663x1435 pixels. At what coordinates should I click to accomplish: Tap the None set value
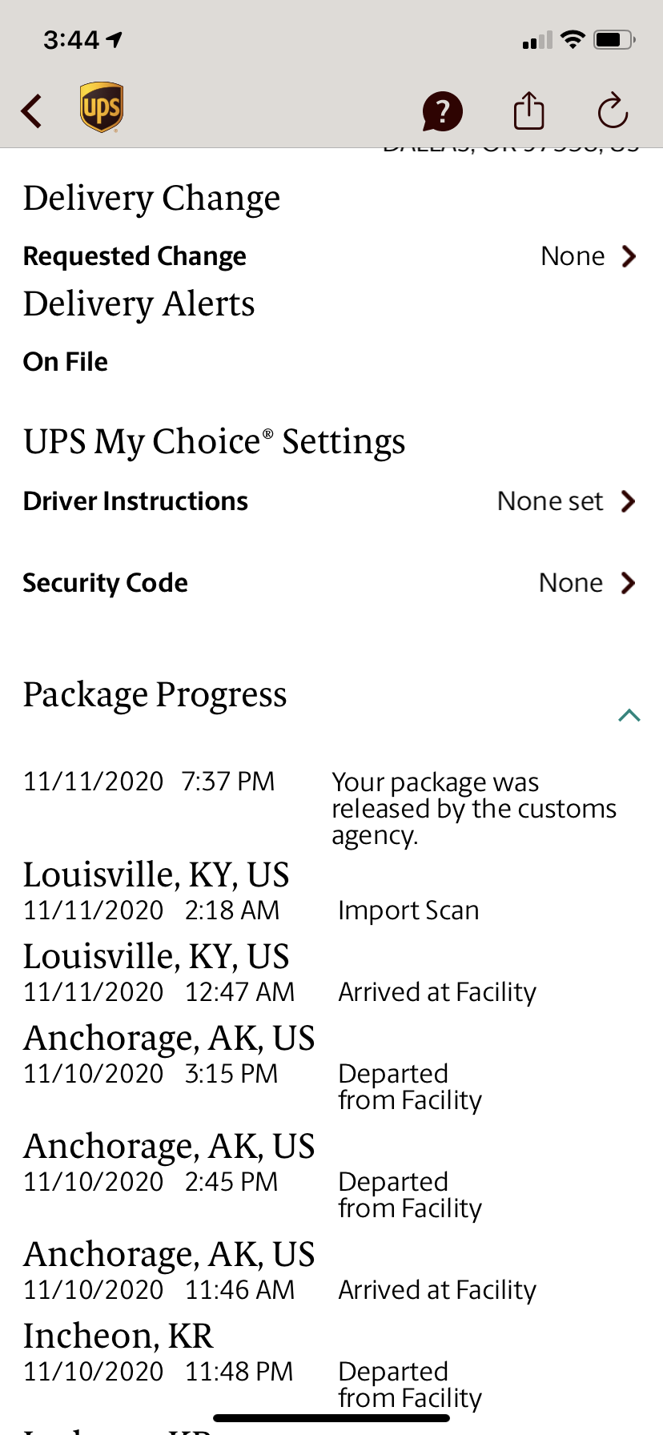pyautogui.click(x=550, y=501)
